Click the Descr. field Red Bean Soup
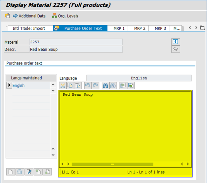This screenshot has width=207, height=183. coord(76,49)
